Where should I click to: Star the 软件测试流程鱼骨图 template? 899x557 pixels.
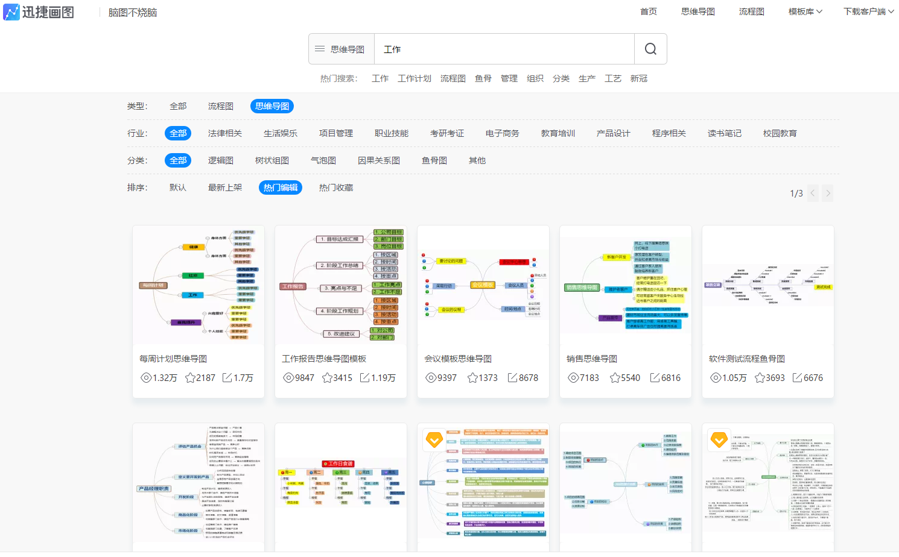click(758, 377)
